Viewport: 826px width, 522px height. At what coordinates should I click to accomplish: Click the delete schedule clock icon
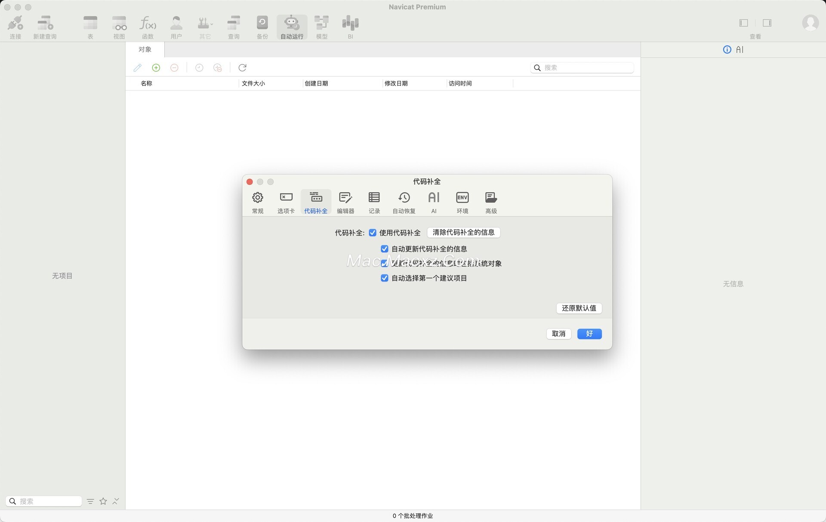[x=218, y=68]
